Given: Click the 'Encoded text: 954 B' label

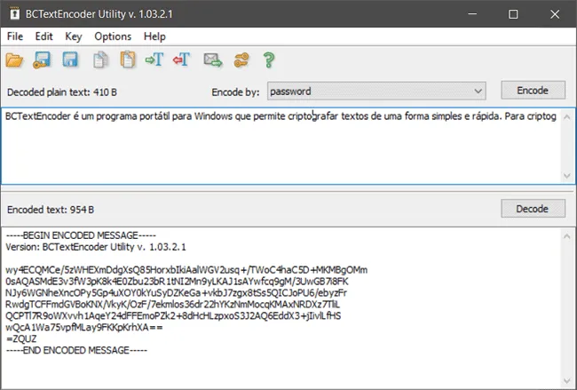Looking at the screenshot, I should 51,210.
